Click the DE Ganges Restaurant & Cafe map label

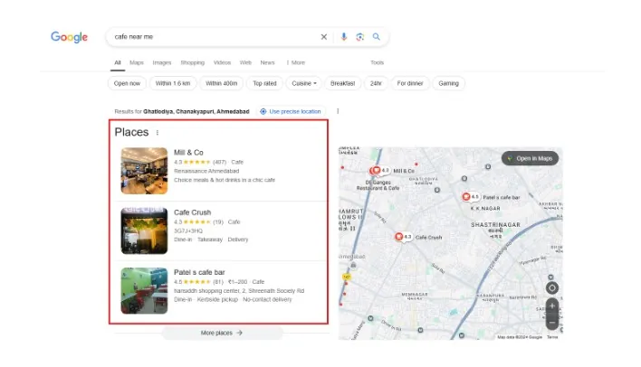[x=378, y=185]
